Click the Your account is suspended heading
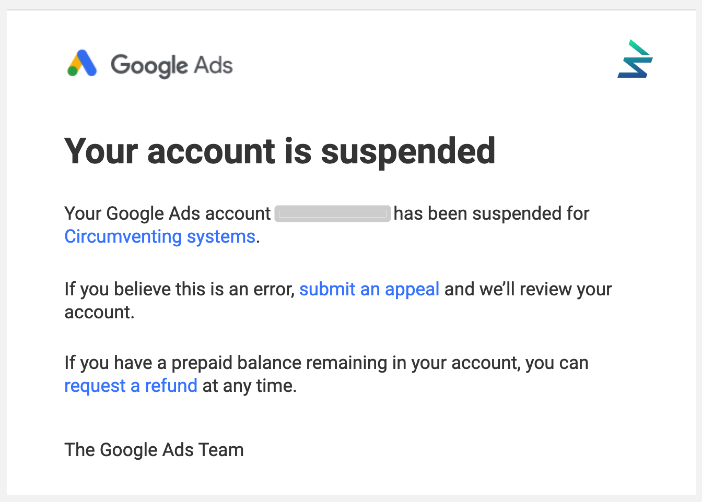702x502 pixels. [x=279, y=151]
